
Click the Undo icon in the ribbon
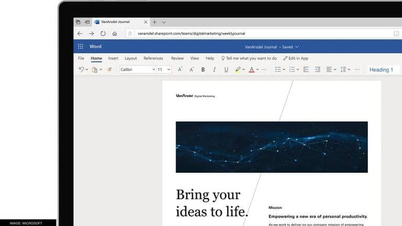click(x=81, y=70)
